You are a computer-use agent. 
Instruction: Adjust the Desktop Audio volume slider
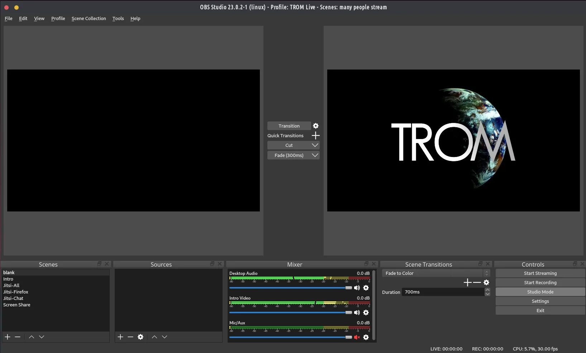(291, 288)
